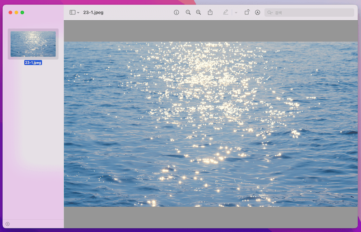Expand highlight options dropdown arrow

coord(236,13)
